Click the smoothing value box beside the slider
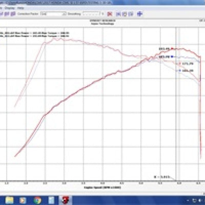 (x=102, y=14)
